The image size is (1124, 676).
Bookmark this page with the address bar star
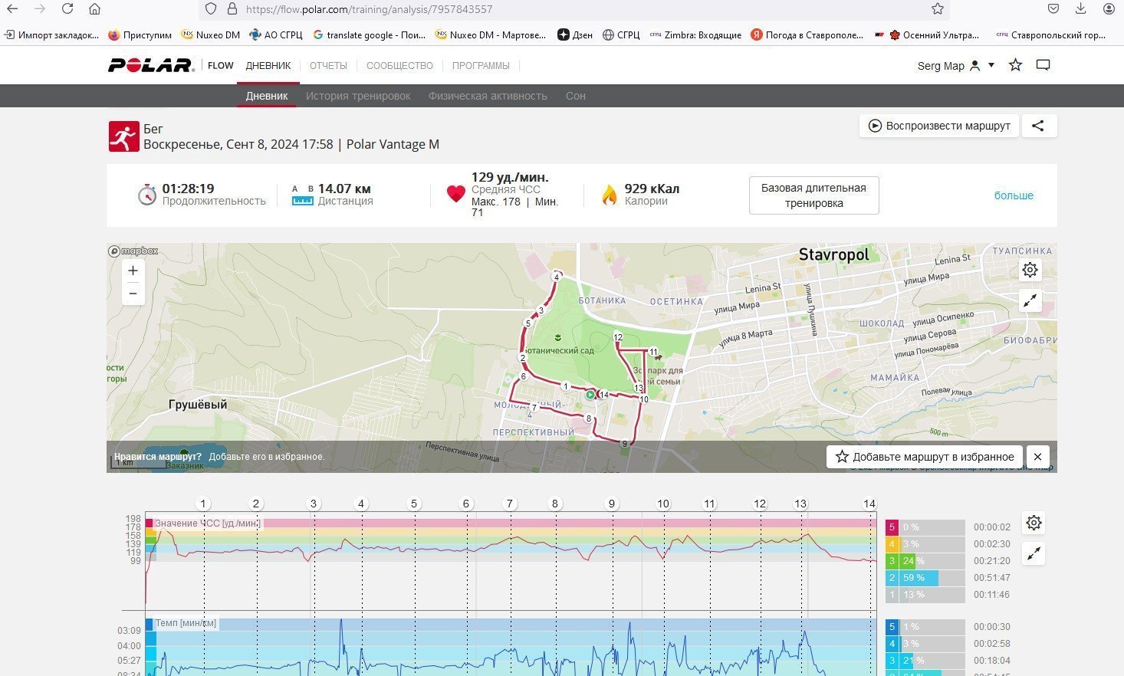click(938, 9)
